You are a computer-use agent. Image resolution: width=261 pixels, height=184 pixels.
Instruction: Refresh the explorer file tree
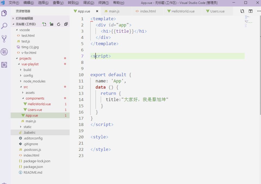(x=58, y=24)
